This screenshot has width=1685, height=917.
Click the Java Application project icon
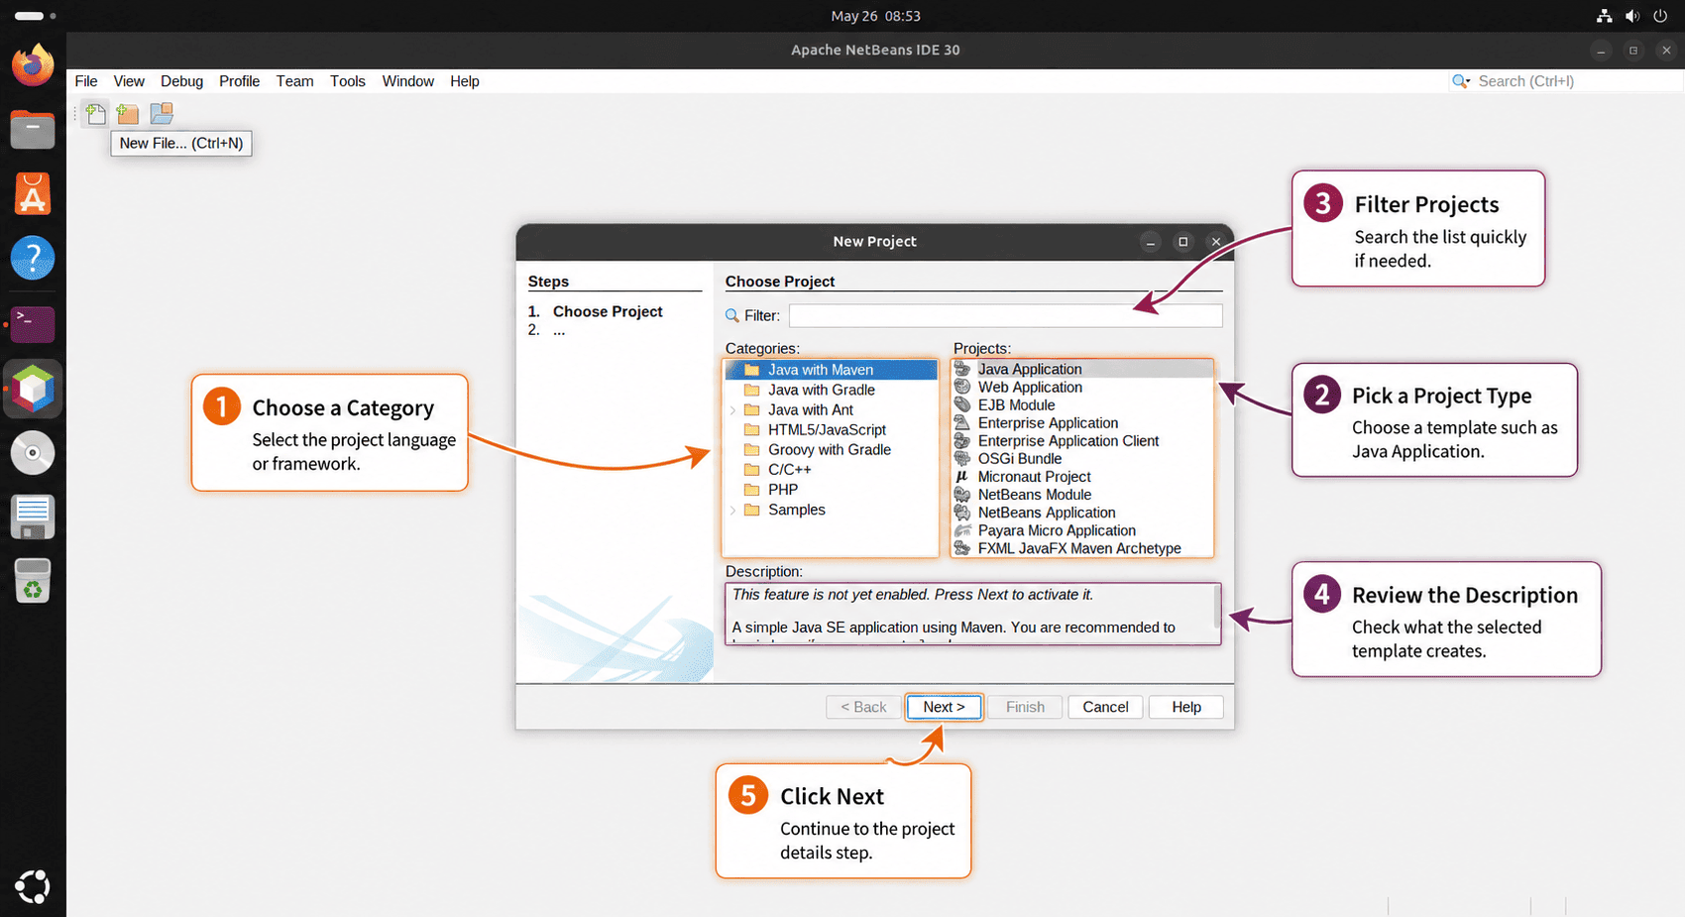962,369
